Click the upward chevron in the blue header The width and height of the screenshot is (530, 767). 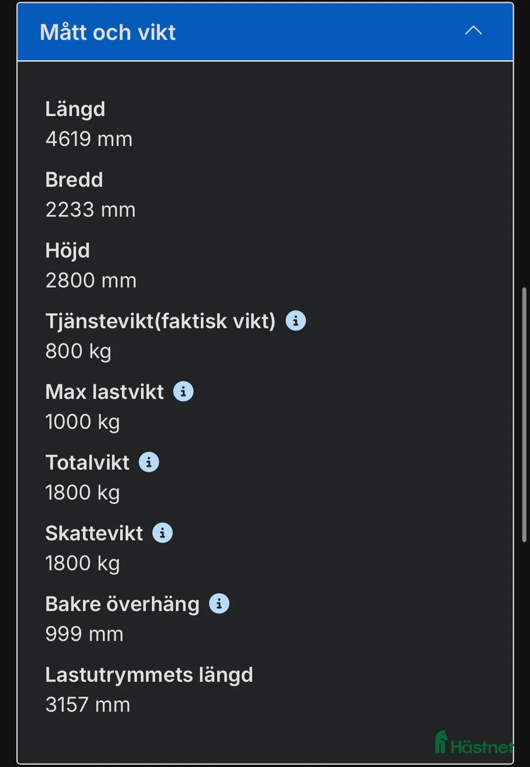[473, 30]
